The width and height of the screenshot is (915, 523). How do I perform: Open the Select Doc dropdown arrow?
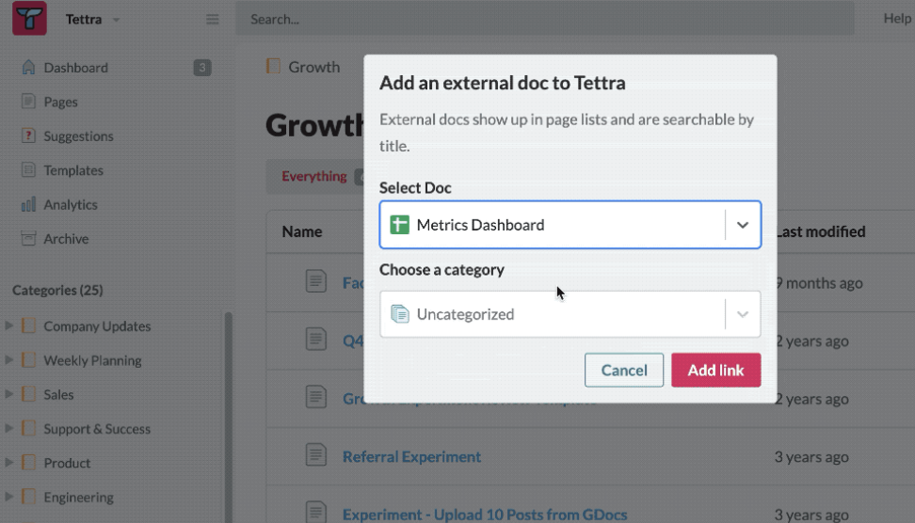point(743,225)
